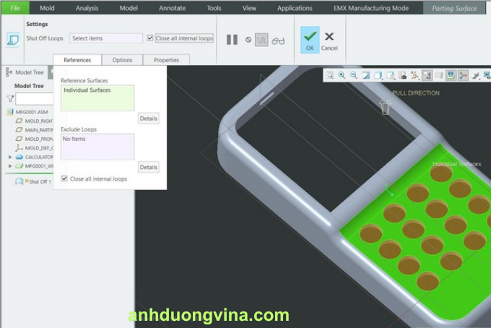Click the Pause feature icon

(x=232, y=40)
